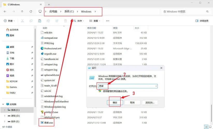This screenshot has height=129, width=213.
Task: Click the Refresh icon in navigation bar
Action: [31, 12]
